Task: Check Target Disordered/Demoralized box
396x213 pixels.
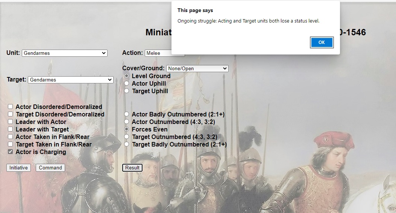Action: (11, 114)
